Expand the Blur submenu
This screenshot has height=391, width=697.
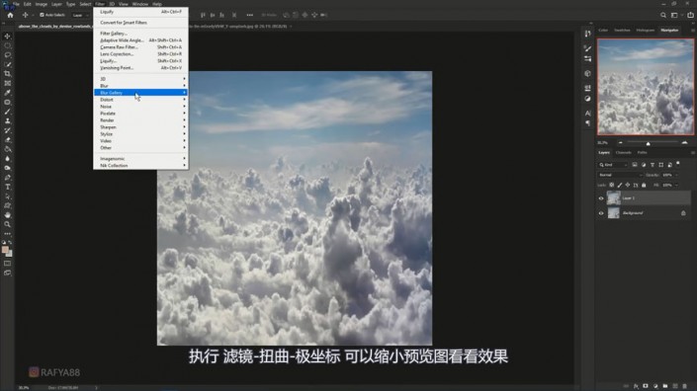coord(140,86)
